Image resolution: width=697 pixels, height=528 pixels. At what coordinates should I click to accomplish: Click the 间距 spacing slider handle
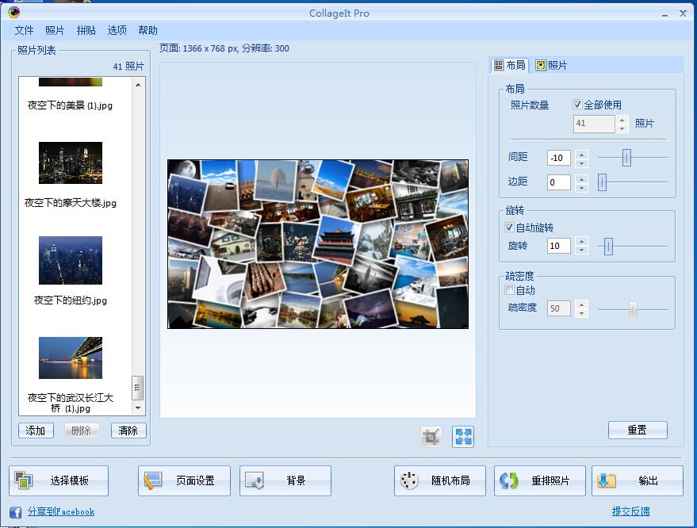(626, 158)
